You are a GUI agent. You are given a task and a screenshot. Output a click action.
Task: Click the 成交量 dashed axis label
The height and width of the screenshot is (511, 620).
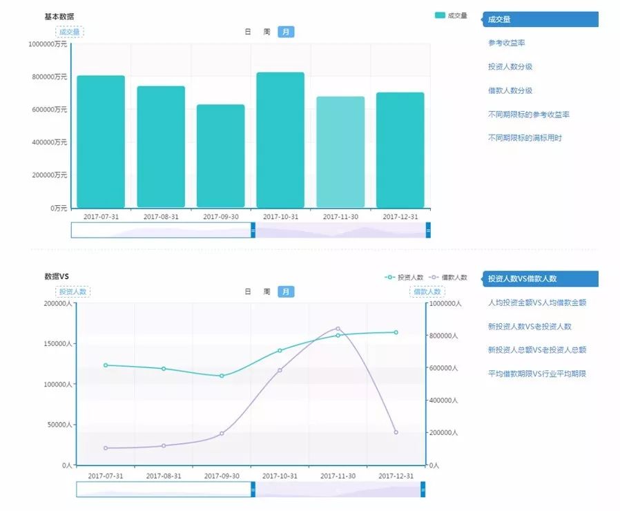point(70,32)
